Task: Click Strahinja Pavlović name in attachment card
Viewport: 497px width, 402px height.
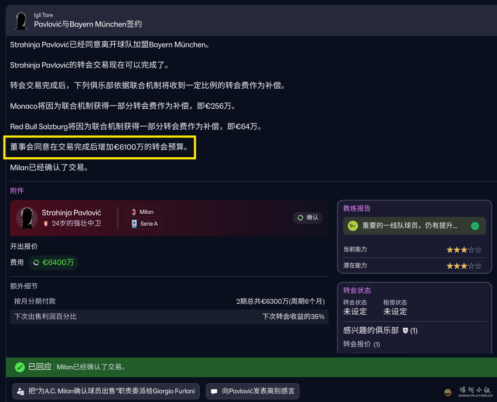Action: (71, 213)
